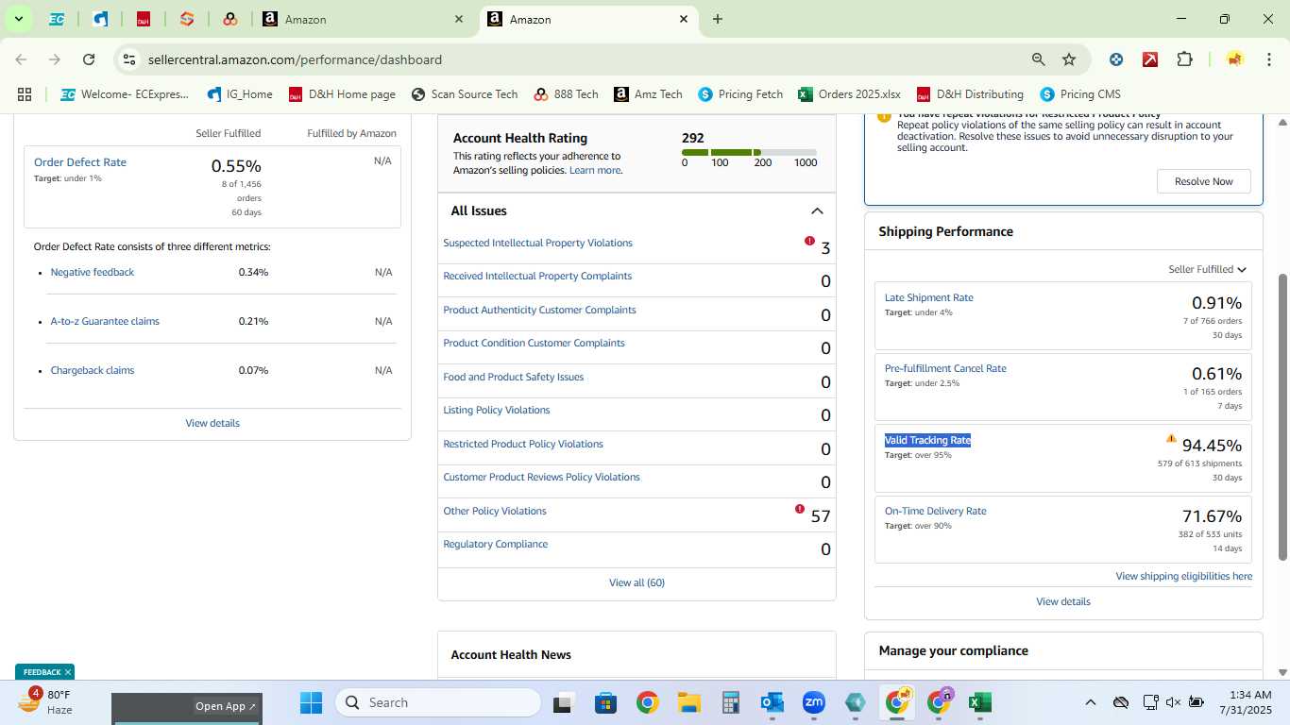The width and height of the screenshot is (1290, 725).
Task: Open the Order Defect Rate link
Action: 80,162
